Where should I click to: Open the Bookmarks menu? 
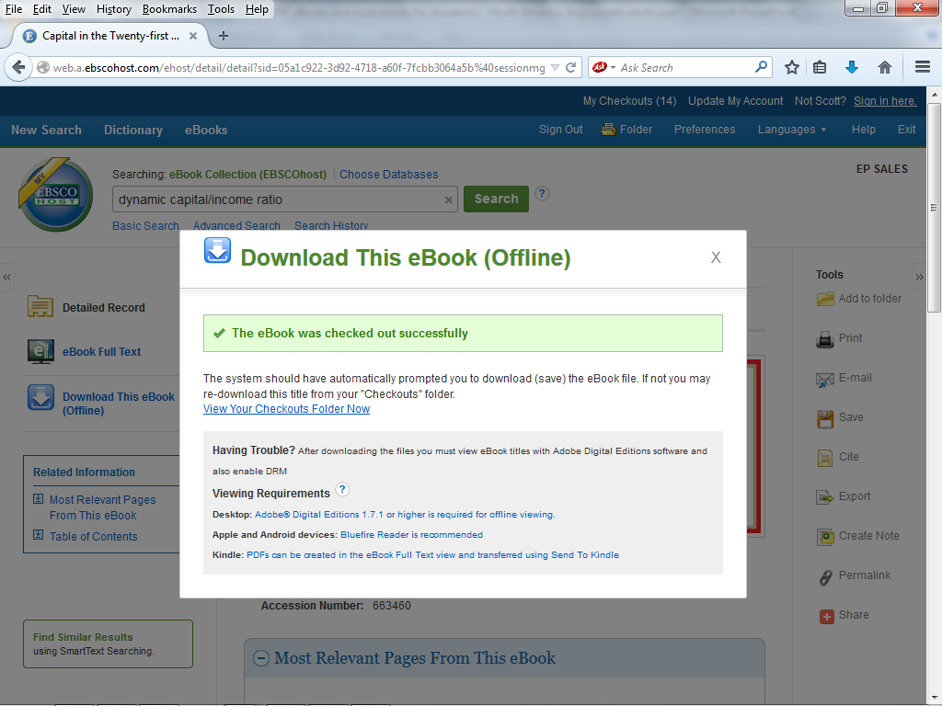click(x=169, y=9)
